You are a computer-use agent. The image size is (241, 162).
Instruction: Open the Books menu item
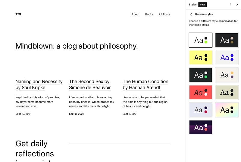pos(149,14)
